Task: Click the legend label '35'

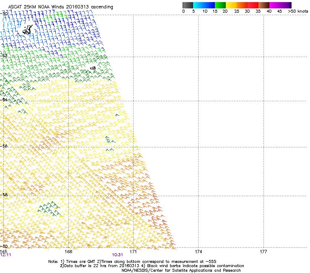Action: click(258, 11)
